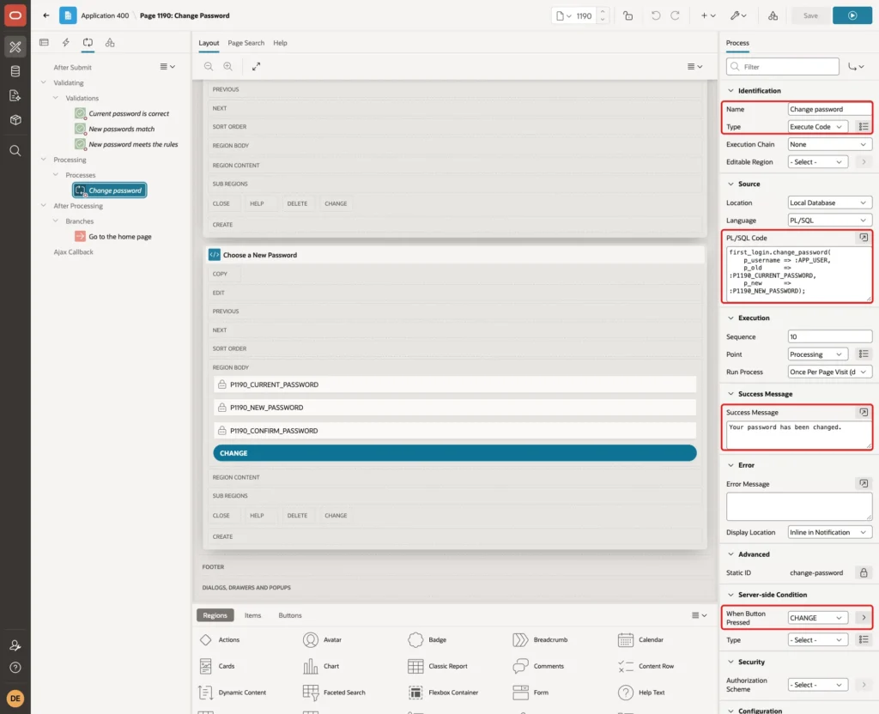
Task: Open Display Location dropdown
Action: pyautogui.click(x=830, y=532)
